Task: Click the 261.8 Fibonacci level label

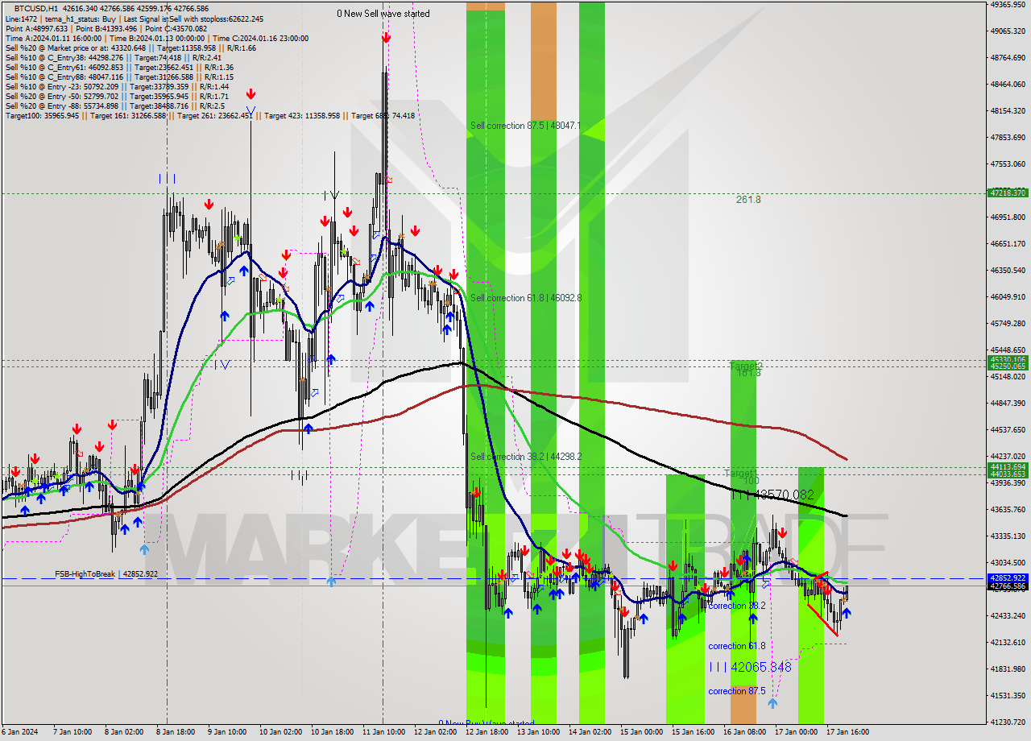Action: pyautogui.click(x=748, y=200)
